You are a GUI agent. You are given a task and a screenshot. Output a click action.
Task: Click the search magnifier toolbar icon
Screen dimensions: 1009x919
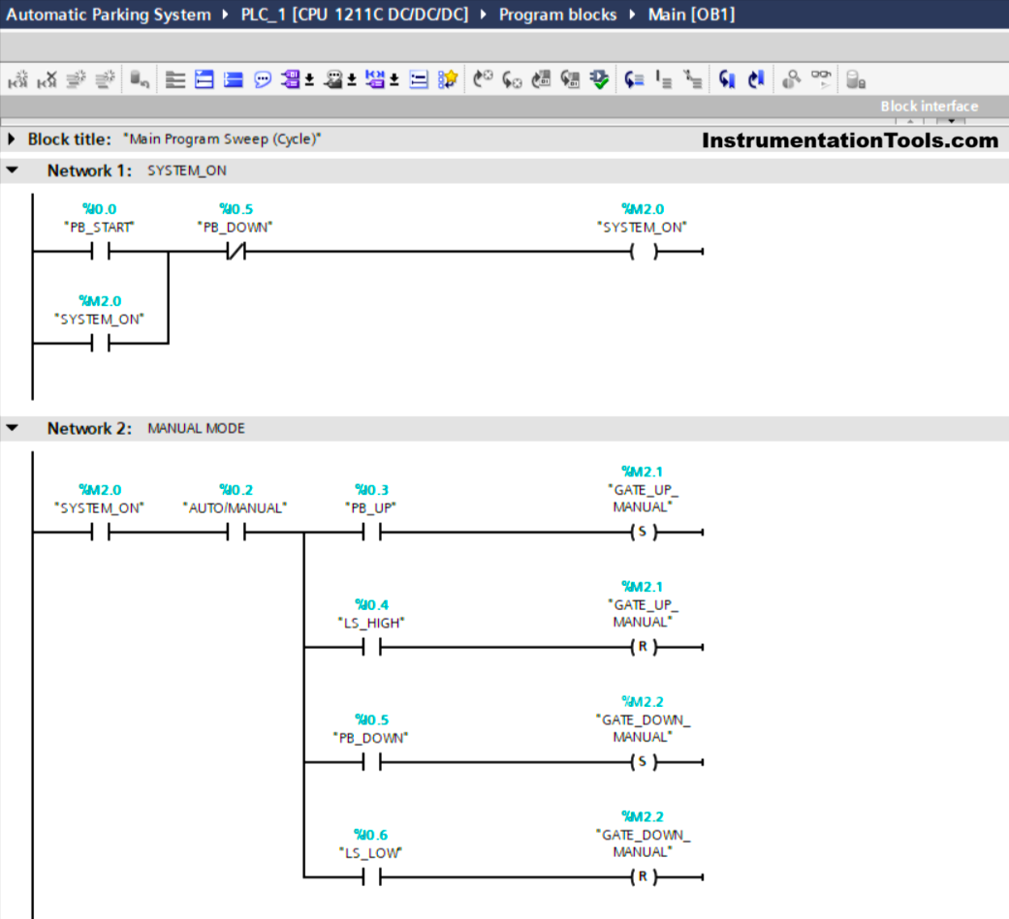click(791, 79)
